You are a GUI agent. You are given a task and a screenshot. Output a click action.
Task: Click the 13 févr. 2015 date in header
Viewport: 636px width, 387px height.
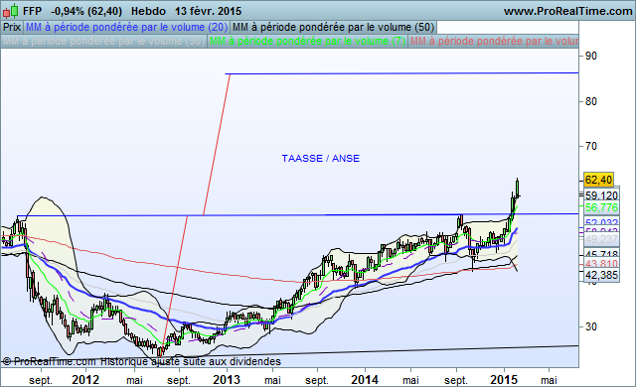coord(208,11)
